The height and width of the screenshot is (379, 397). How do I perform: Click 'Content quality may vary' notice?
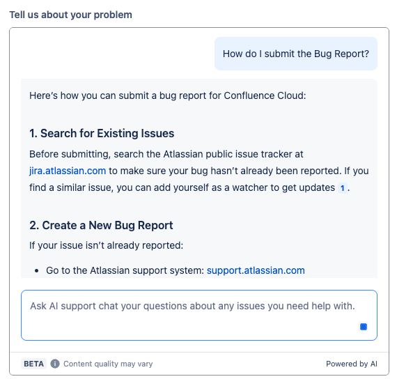tap(108, 364)
